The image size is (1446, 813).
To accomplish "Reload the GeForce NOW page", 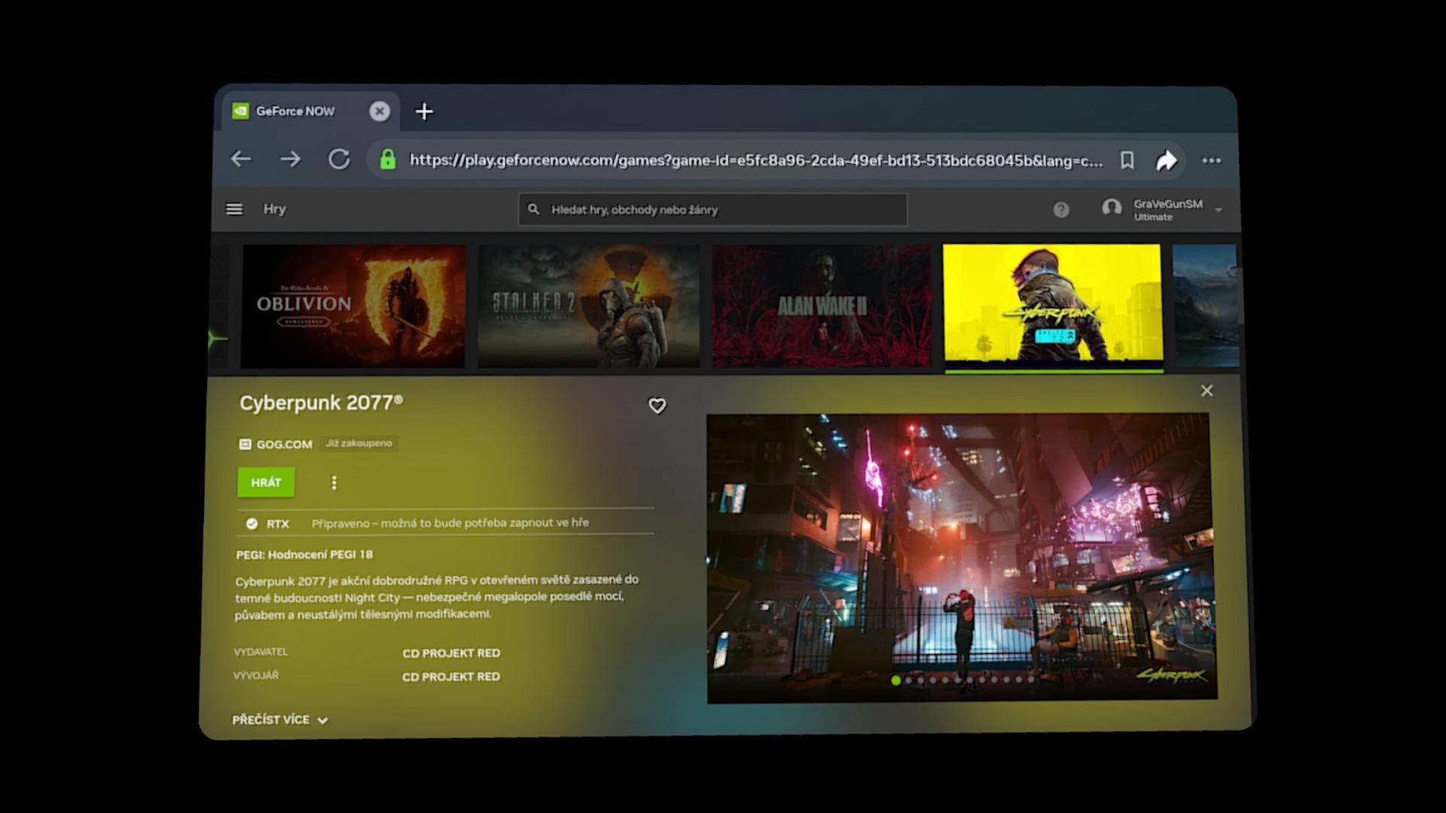I will (339, 159).
